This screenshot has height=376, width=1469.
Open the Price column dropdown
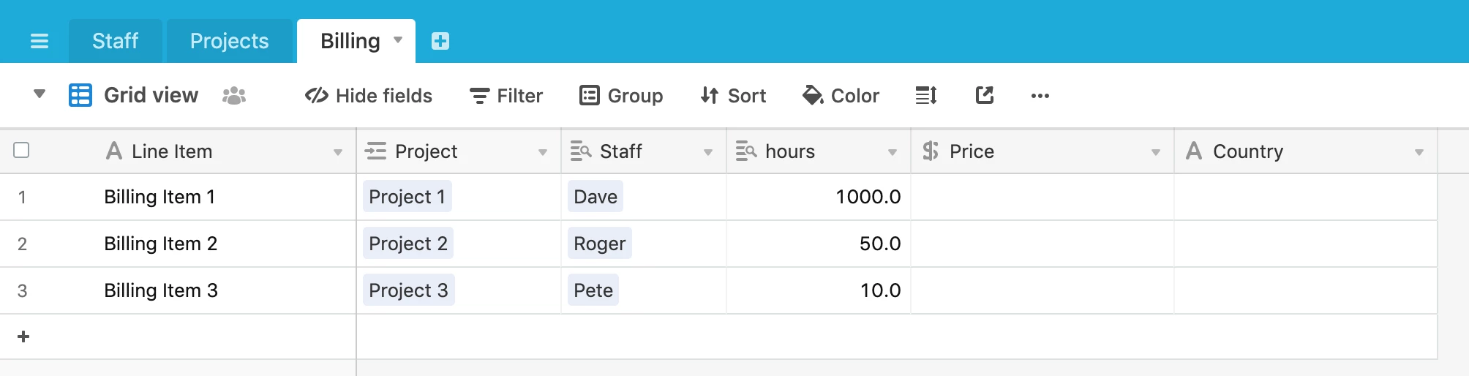coord(1156,152)
